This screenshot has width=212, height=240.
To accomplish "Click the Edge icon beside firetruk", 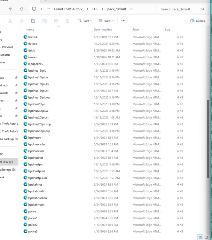I will pos(25,37).
